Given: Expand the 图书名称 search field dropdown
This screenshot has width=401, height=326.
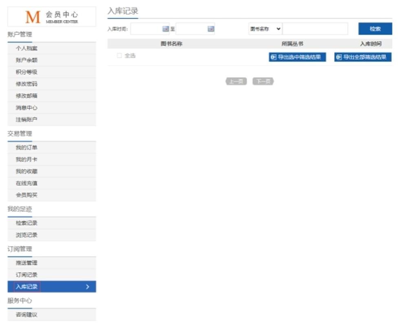Looking at the screenshot, I should coord(265,29).
